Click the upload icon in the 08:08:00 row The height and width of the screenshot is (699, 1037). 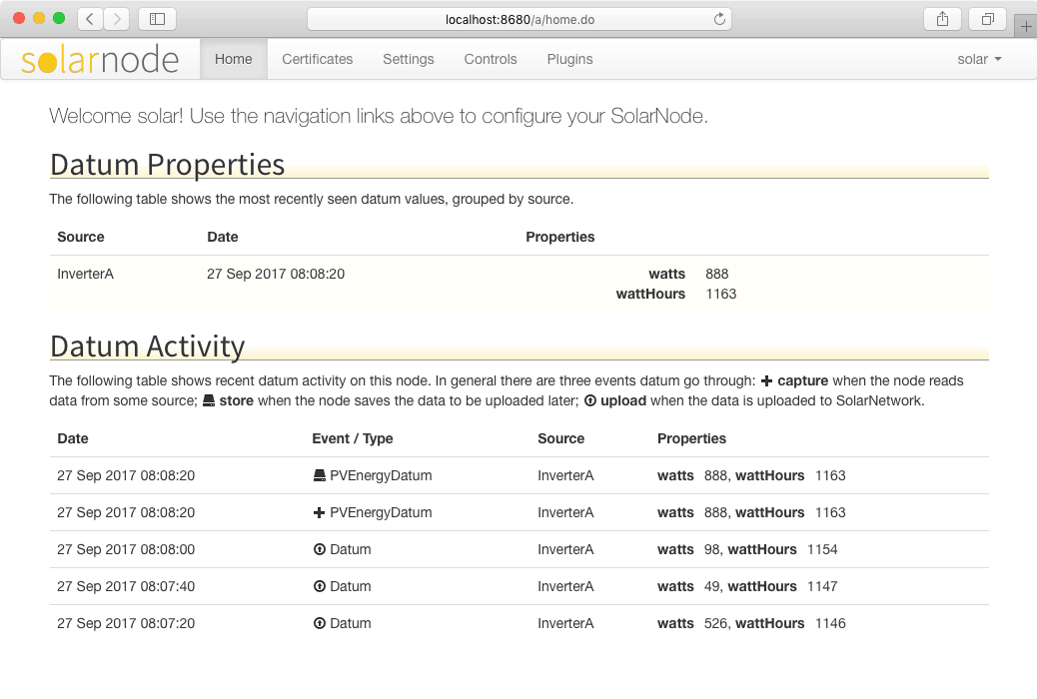tap(320, 550)
